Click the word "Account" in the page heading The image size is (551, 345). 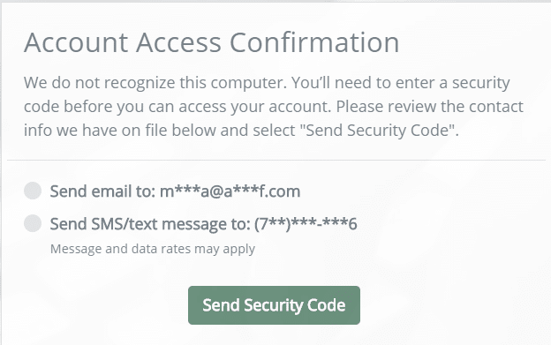(76, 42)
